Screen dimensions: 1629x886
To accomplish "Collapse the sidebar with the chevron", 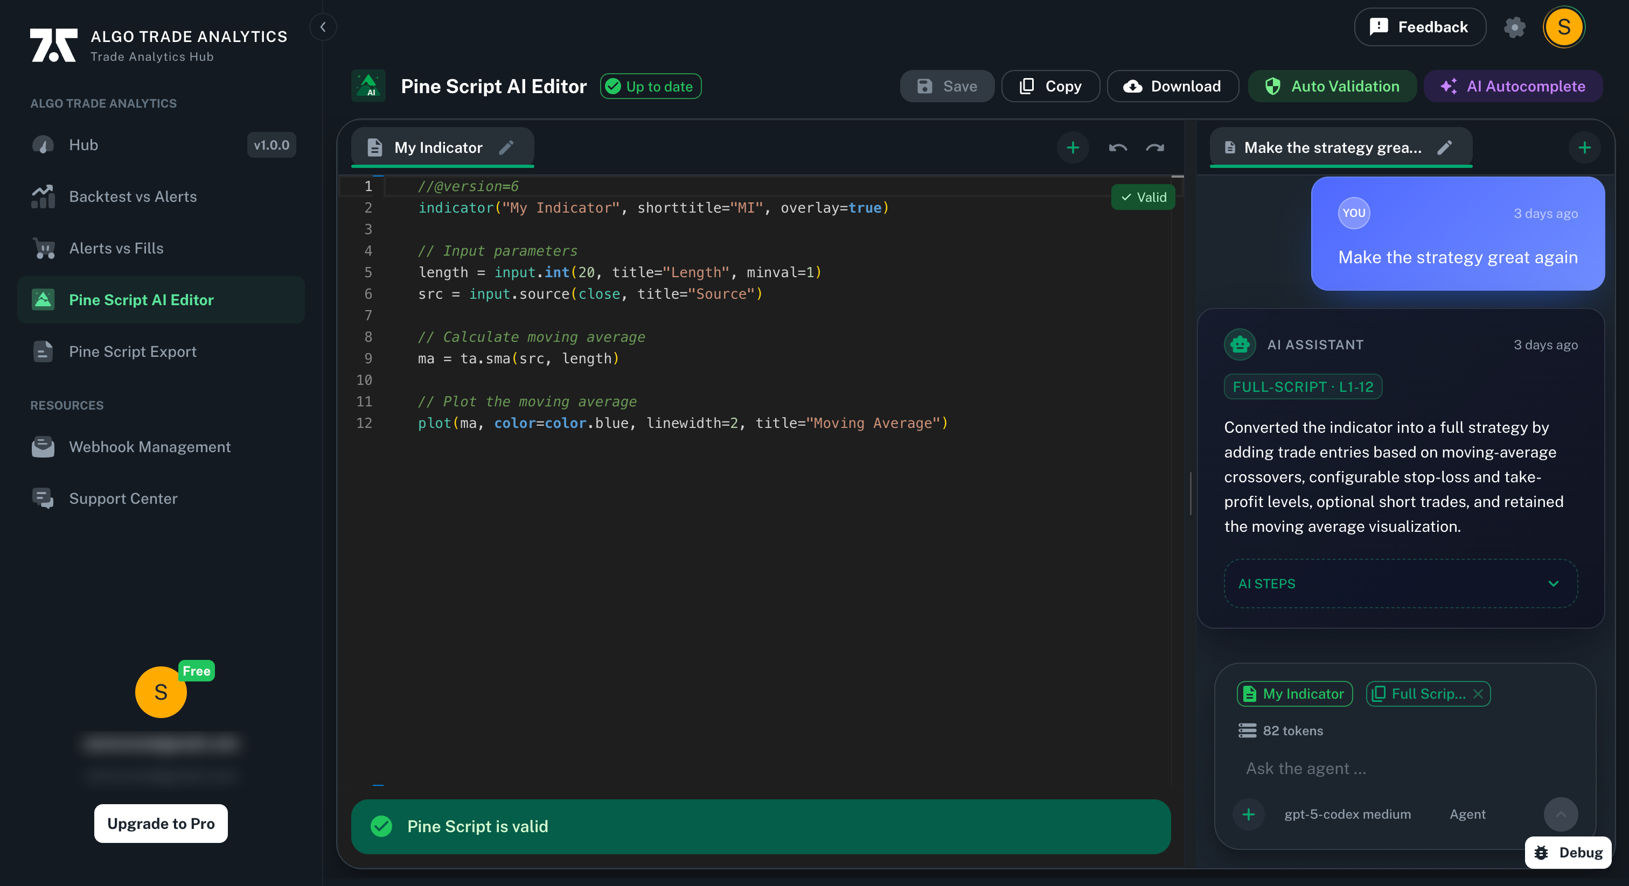I will point(323,26).
